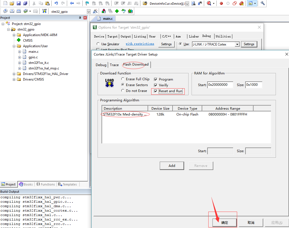Select the STM32F10x Med-density algorithm row
Viewport: 289px width, 228px height.
pos(124,114)
